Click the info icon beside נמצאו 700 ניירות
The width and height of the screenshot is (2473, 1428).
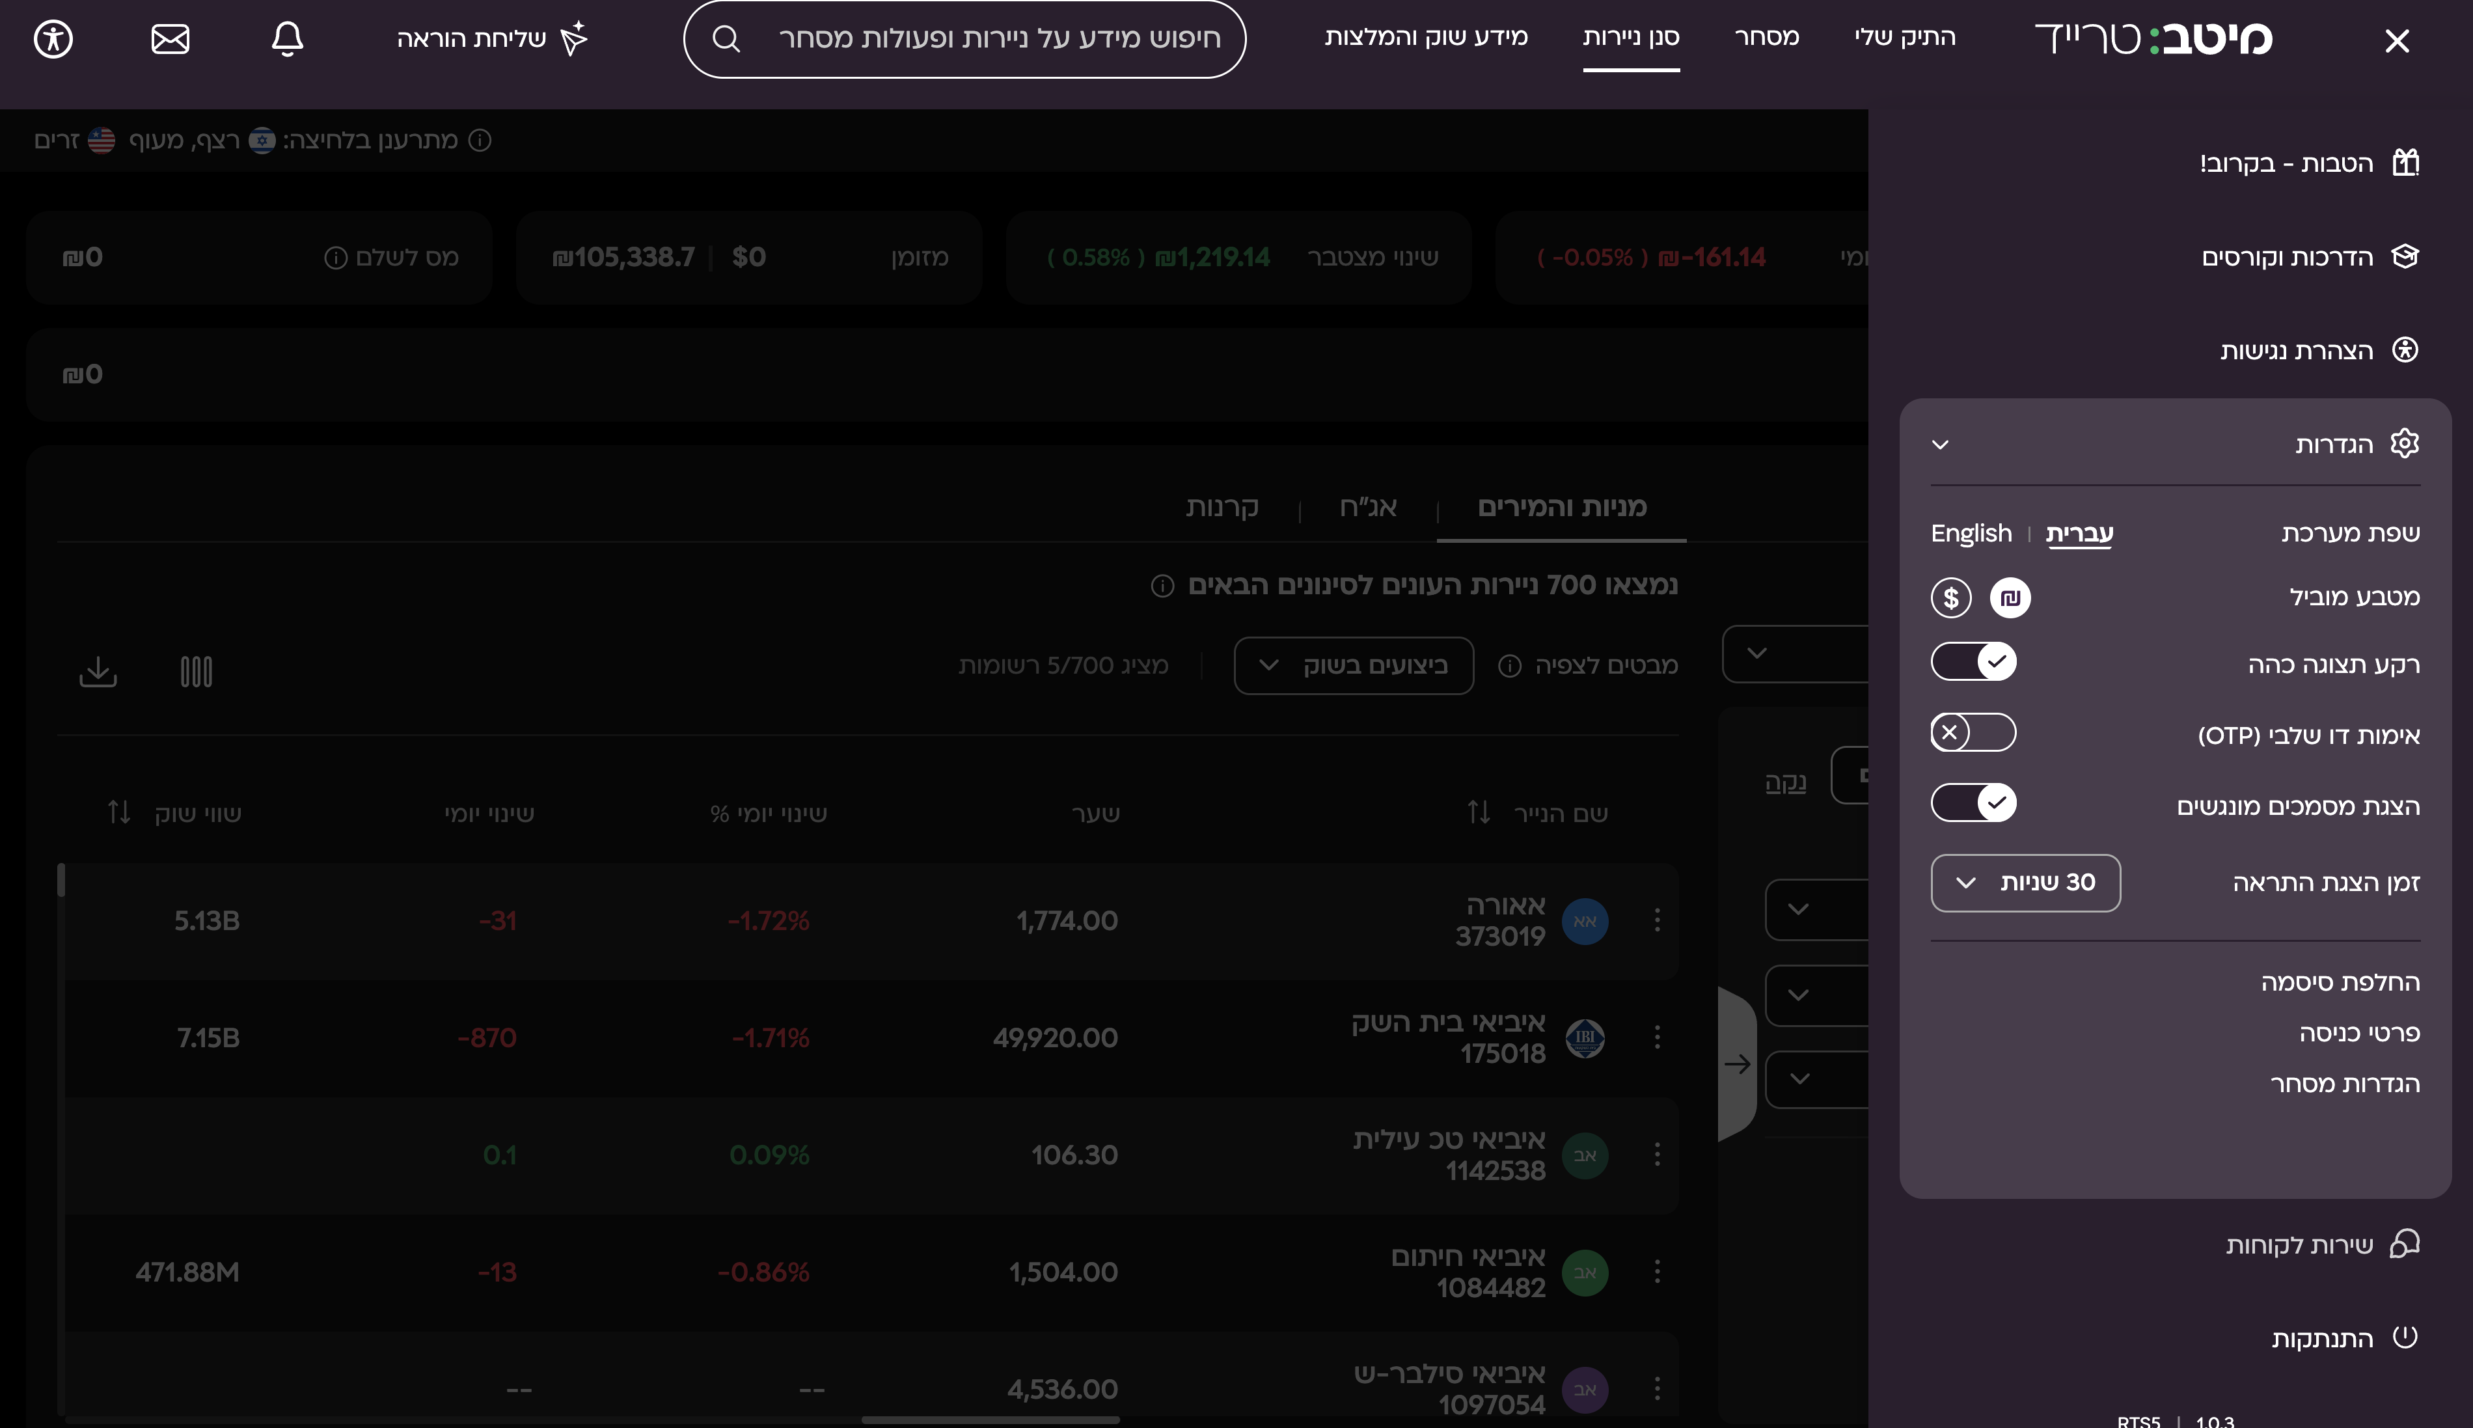pyautogui.click(x=1162, y=586)
